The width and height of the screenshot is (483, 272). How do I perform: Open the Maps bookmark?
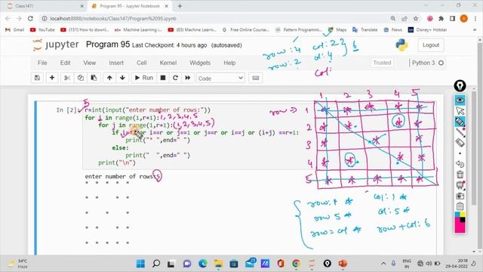pyautogui.click(x=337, y=29)
